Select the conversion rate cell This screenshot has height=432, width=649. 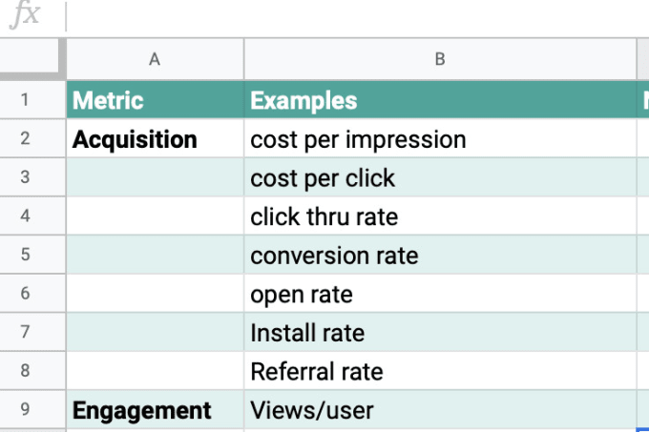click(440, 255)
